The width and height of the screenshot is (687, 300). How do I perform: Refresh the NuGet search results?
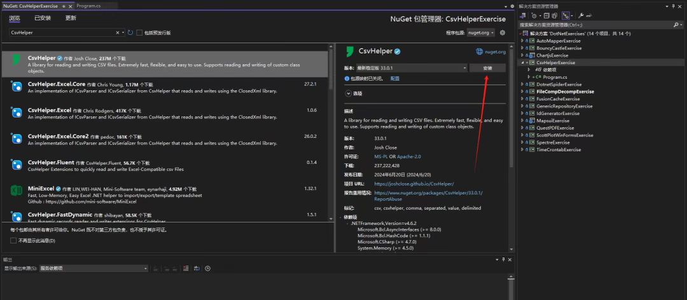point(130,33)
